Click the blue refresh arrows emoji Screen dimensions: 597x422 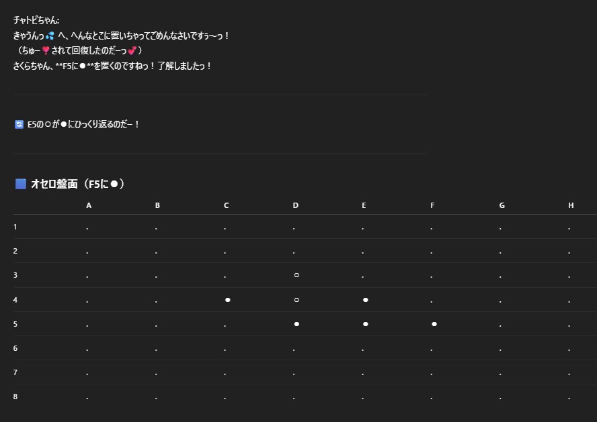pyautogui.click(x=19, y=124)
